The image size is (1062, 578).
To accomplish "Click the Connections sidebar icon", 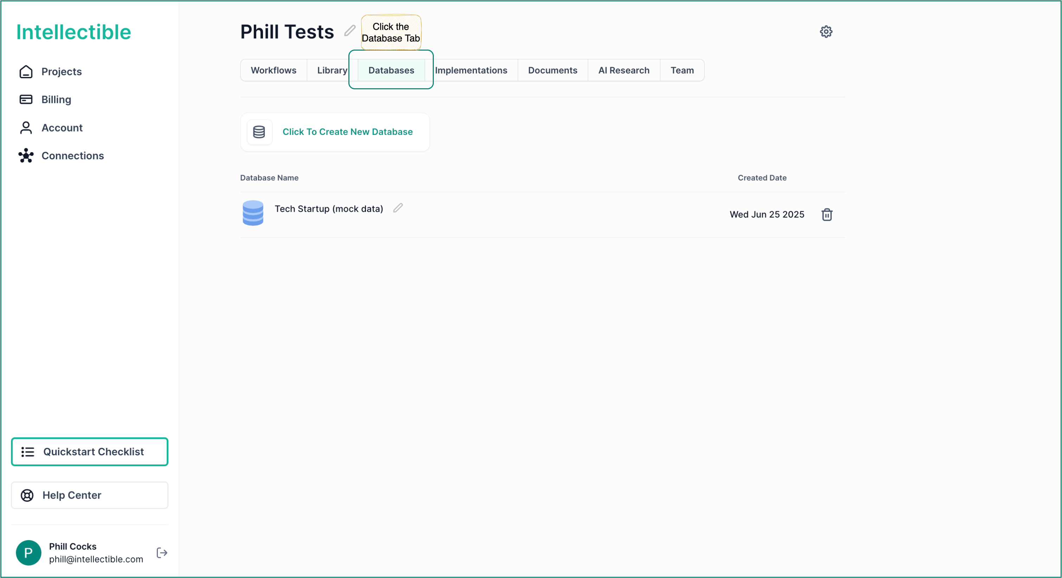I will point(26,155).
